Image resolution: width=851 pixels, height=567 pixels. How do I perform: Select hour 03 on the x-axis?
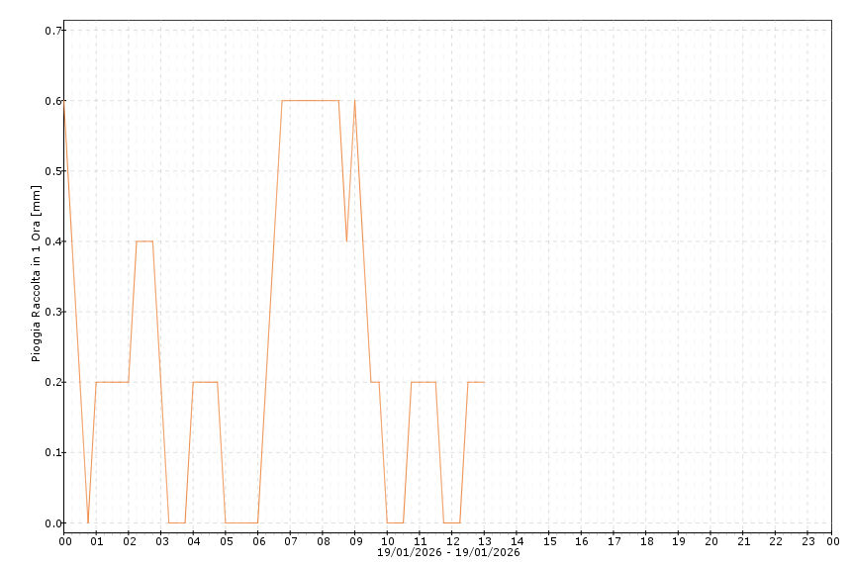(161, 541)
